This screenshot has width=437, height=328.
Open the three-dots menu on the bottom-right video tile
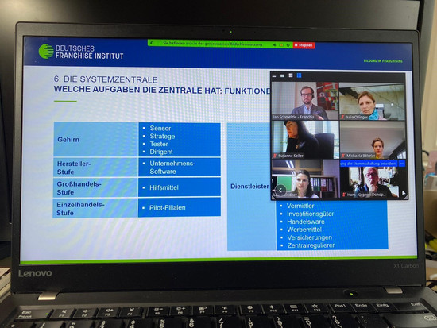coord(402,164)
